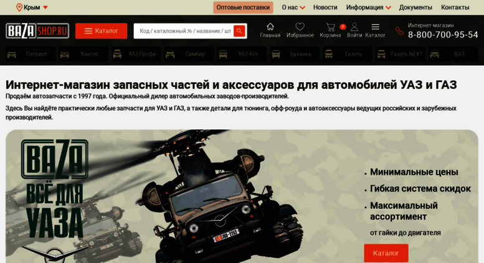Open the Документы page
Screen dimensions: 484x263
(x=415, y=7)
